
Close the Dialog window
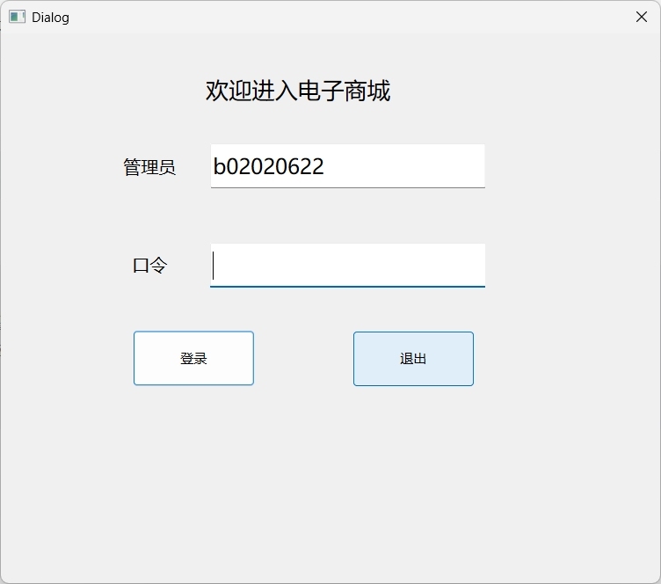[x=642, y=17]
